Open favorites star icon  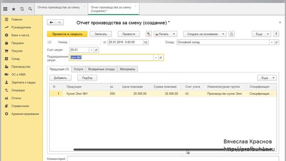coord(13,9)
